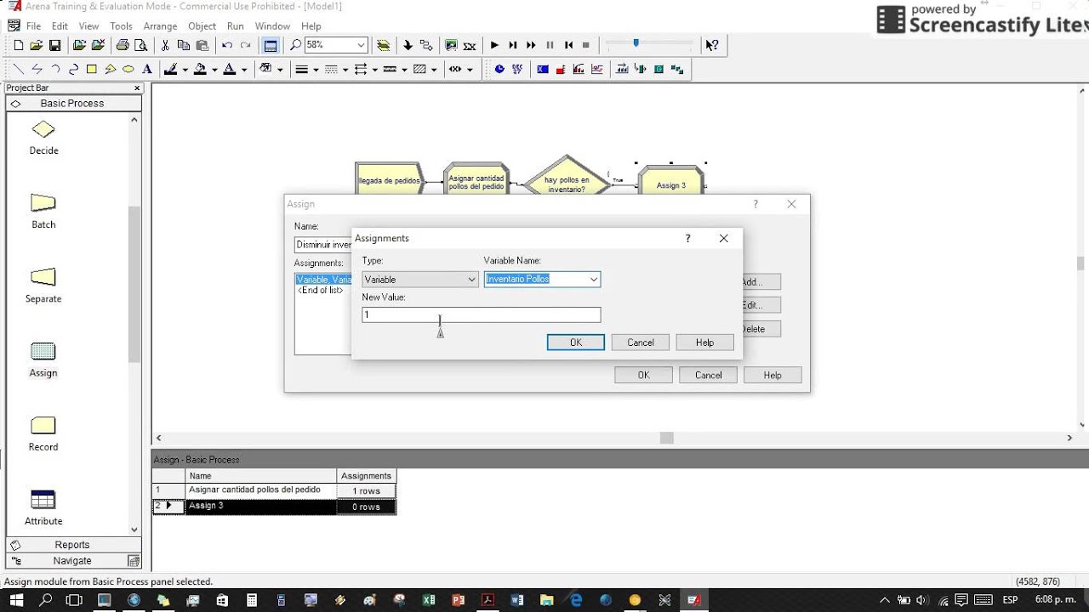
Task: Open the Arrange menu
Action: [x=160, y=26]
